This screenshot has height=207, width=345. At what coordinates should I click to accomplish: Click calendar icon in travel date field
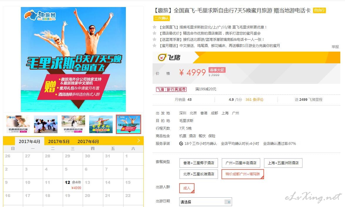228,202
